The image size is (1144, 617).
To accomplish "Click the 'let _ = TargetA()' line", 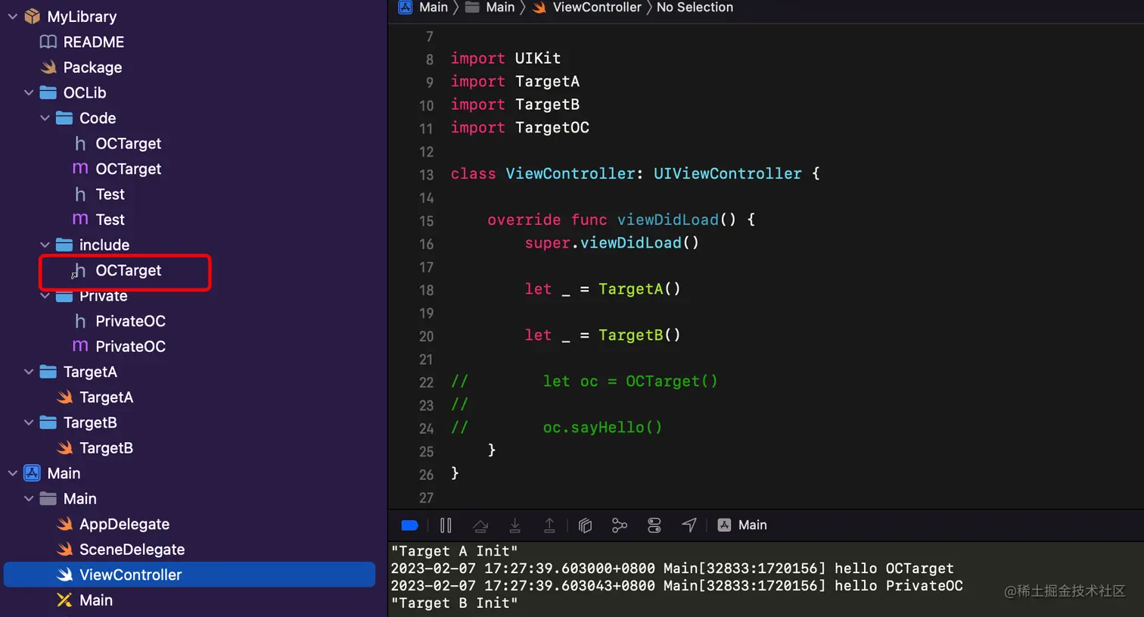I will click(602, 289).
